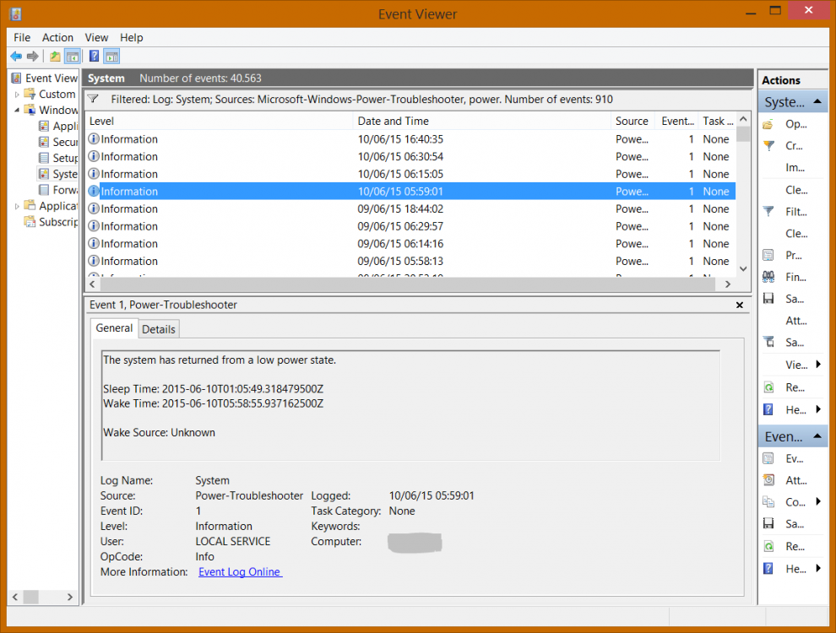
Task: Select Security log in tree
Action: [x=58, y=143]
